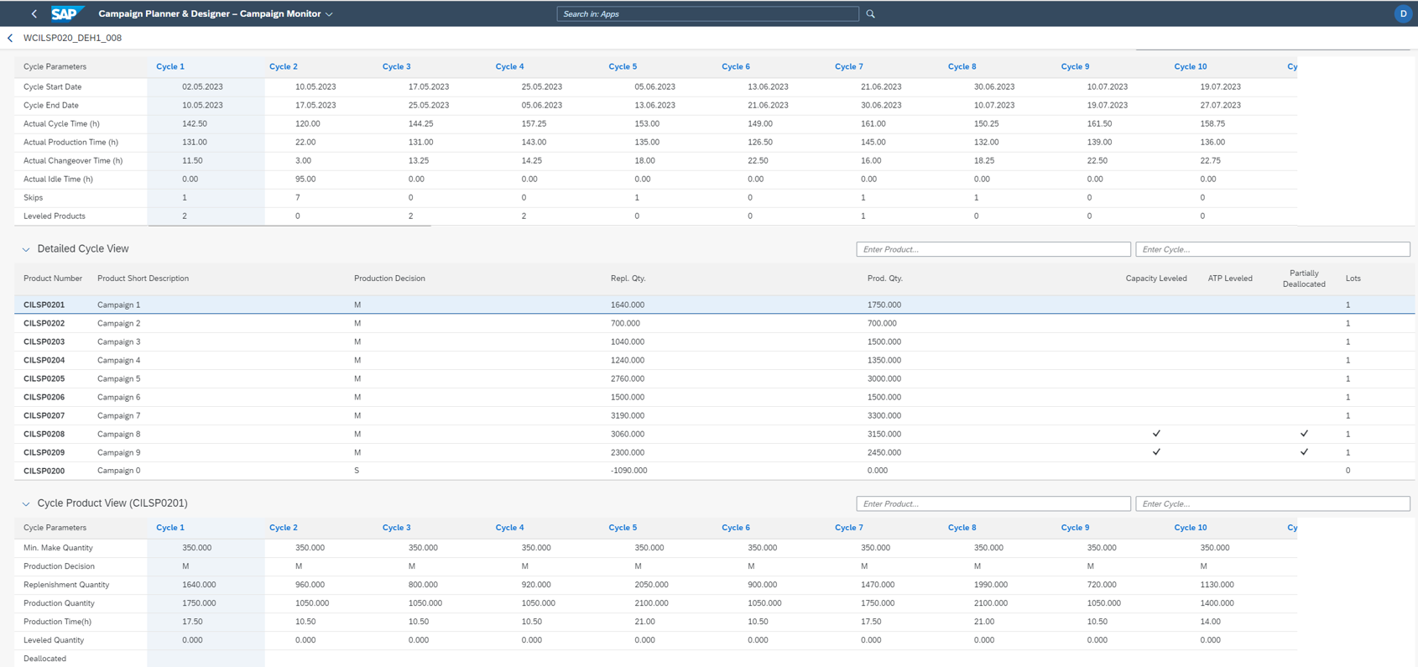1418x667 pixels.
Task: Open Cycle 5 link in top cycle table
Action: click(623, 66)
